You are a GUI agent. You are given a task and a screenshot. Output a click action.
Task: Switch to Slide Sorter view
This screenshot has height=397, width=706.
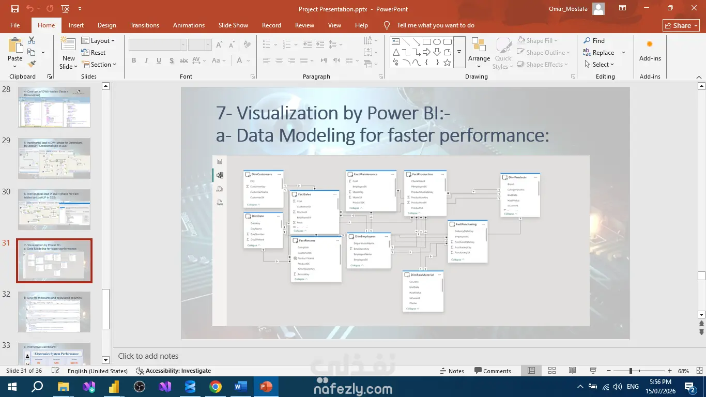tap(552, 371)
